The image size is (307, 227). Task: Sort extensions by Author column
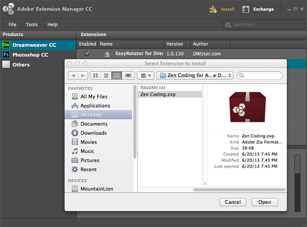pos(210,44)
